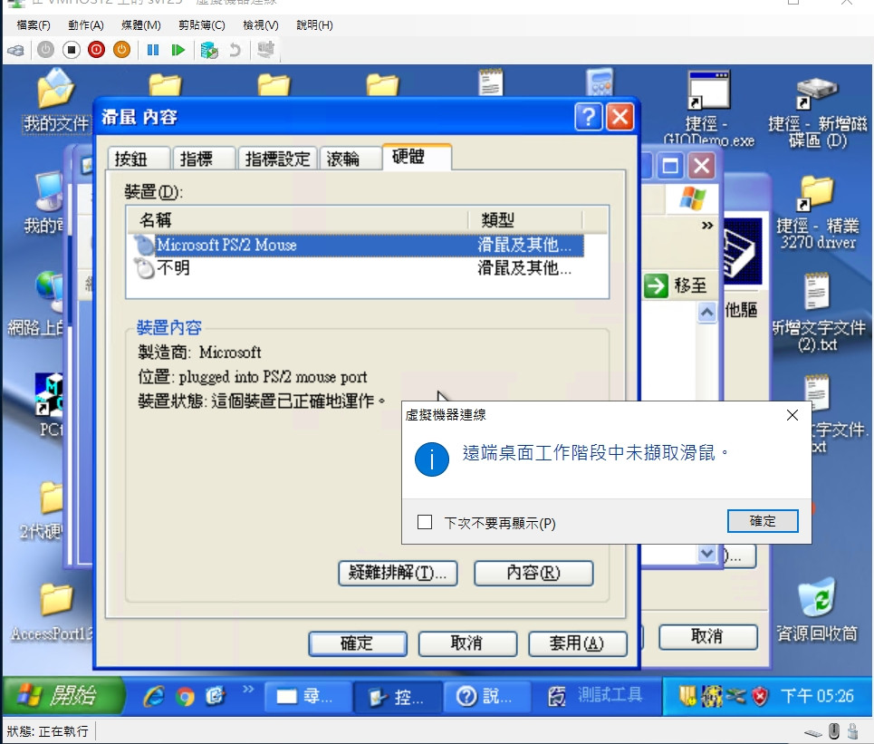Image resolution: width=874 pixels, height=744 pixels.
Task: Click the scroll down arrow in background window
Action: 706,554
